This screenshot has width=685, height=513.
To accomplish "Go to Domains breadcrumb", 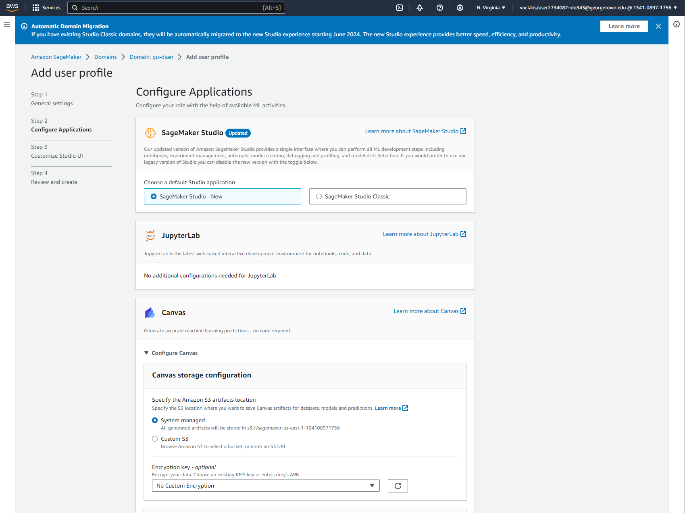I will click(x=106, y=57).
